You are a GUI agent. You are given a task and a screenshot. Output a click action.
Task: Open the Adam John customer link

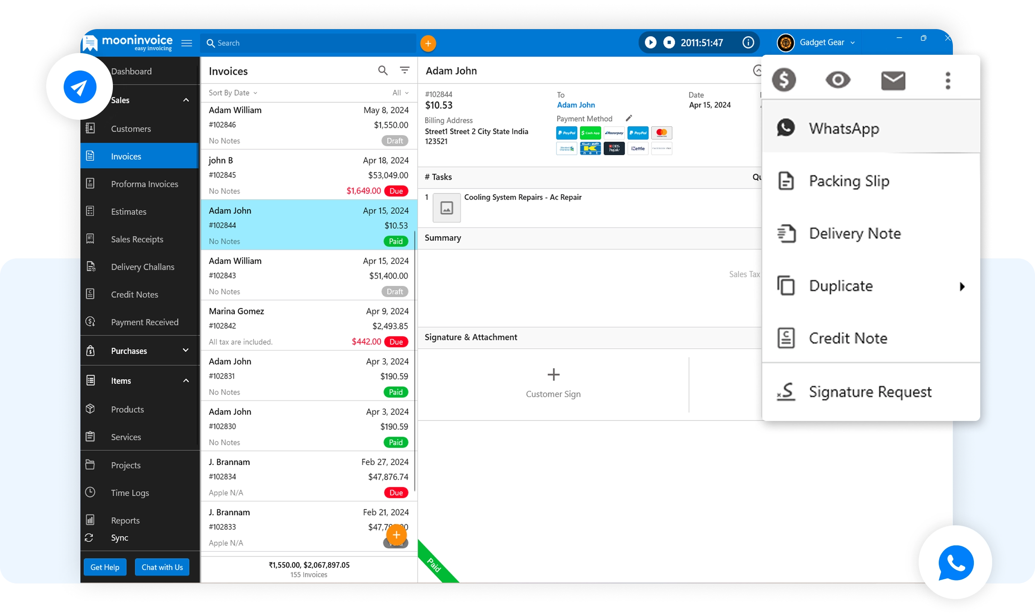(576, 105)
